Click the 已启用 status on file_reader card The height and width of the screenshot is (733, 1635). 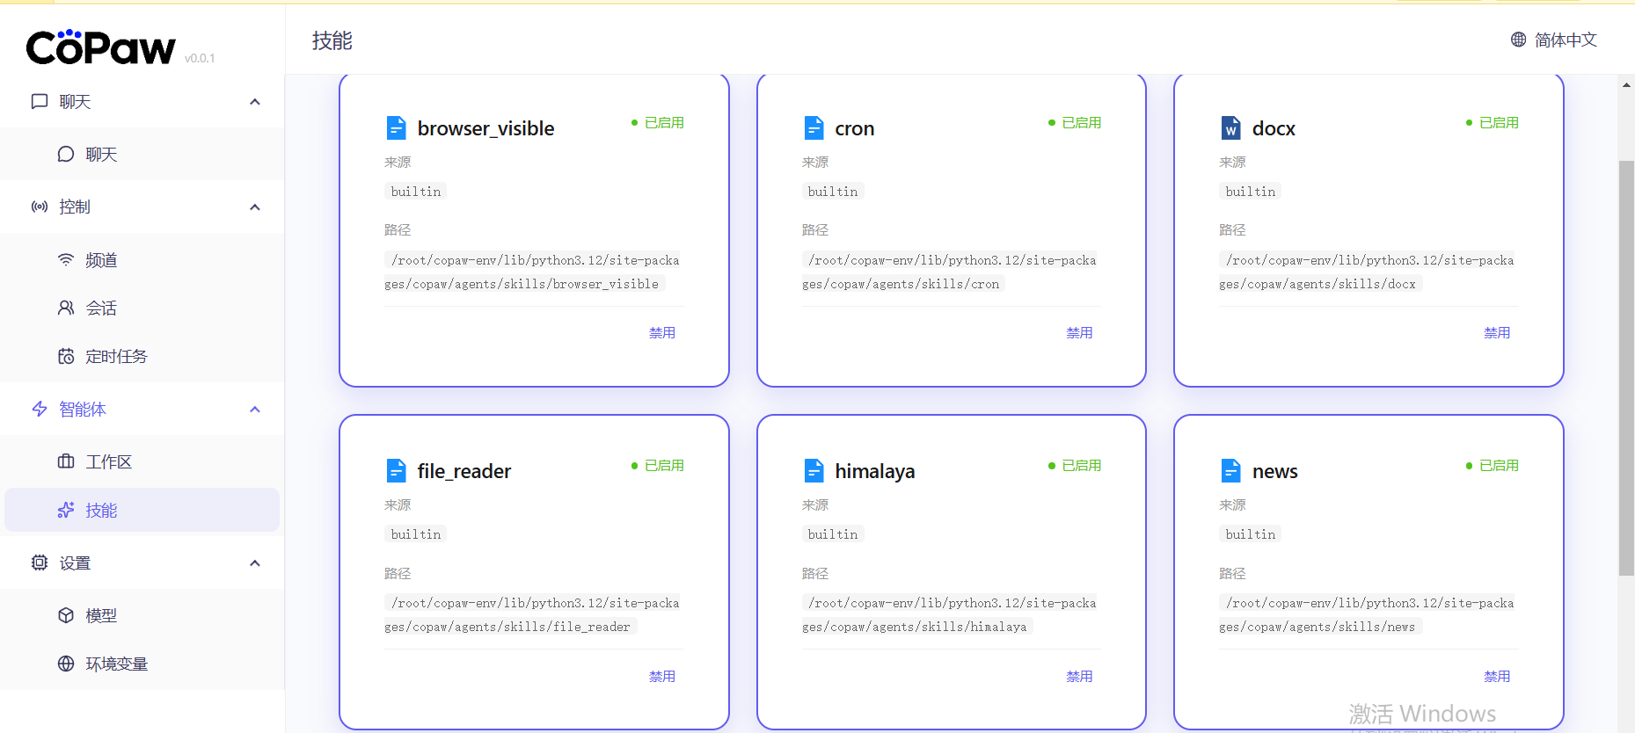click(x=658, y=466)
